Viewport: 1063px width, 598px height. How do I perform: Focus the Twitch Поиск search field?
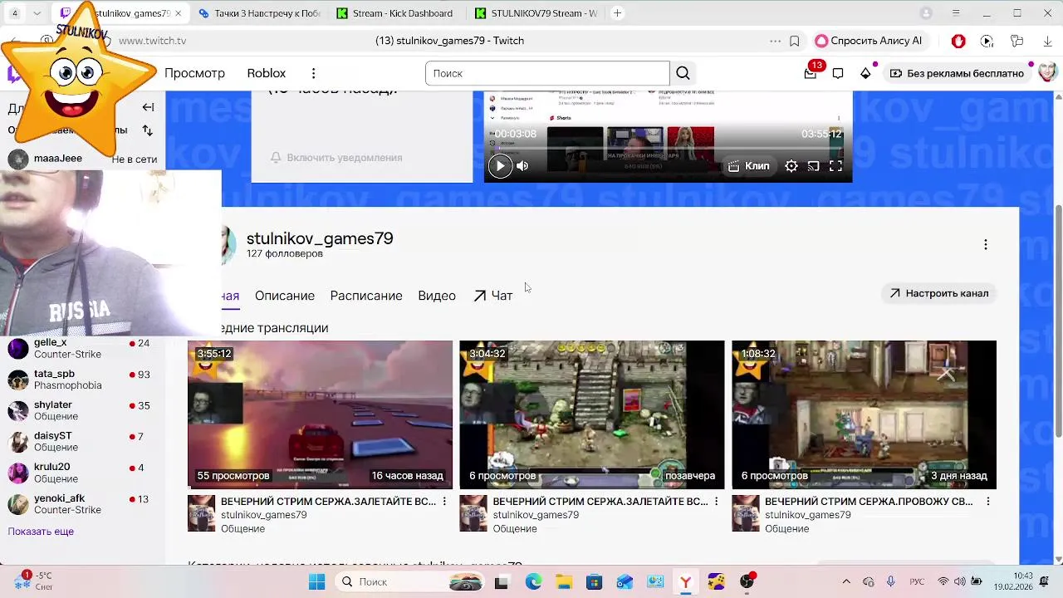tap(547, 73)
